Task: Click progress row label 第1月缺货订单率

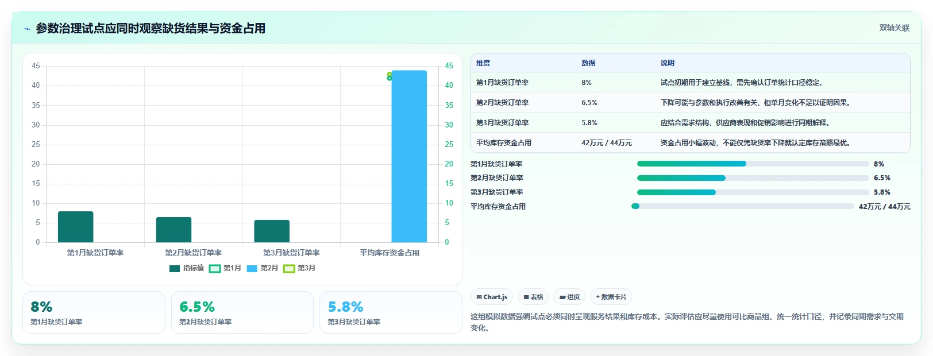Action: [496, 164]
